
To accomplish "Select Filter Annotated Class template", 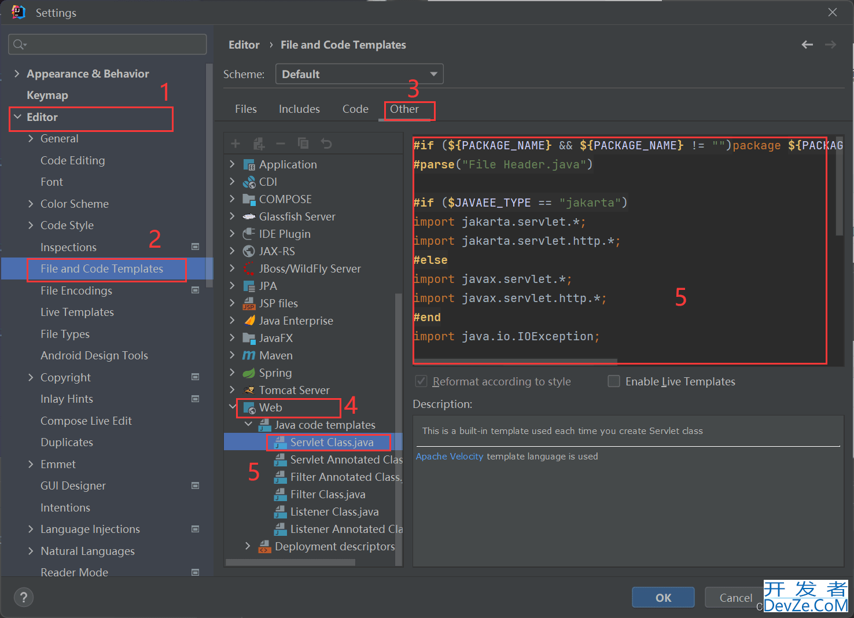I will click(346, 477).
